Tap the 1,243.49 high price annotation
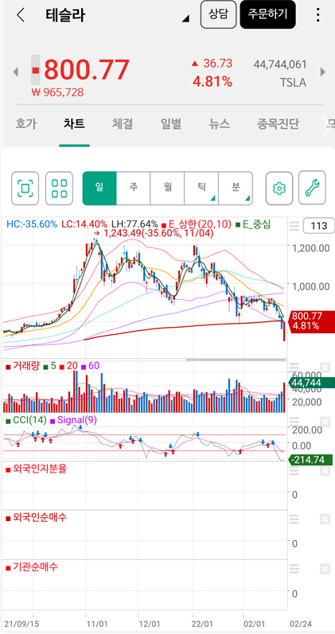Image resolution: width=335 pixels, height=634 pixels. coord(154,233)
